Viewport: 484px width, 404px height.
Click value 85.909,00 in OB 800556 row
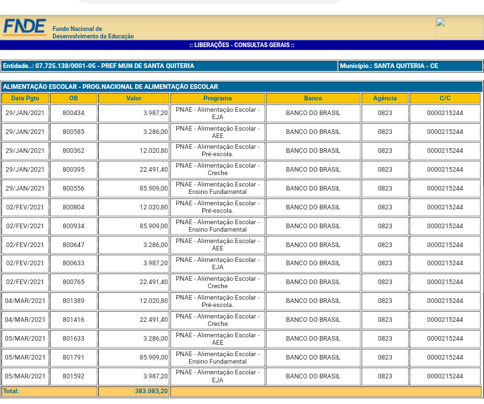coord(154,189)
